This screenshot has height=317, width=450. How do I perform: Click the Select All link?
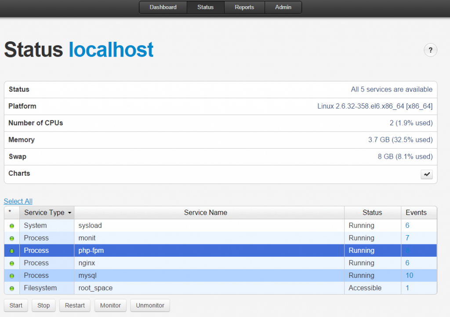(18, 201)
